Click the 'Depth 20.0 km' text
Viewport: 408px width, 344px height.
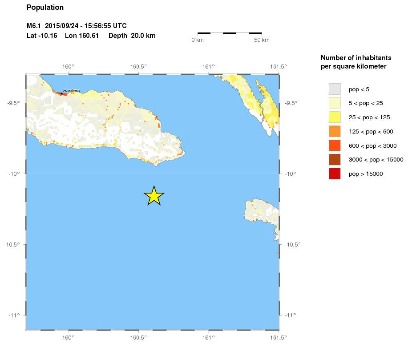tap(132, 36)
